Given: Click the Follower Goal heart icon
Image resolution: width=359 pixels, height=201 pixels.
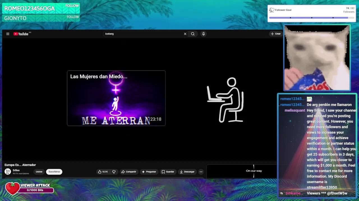Looking at the screenshot, I should click(x=271, y=10).
